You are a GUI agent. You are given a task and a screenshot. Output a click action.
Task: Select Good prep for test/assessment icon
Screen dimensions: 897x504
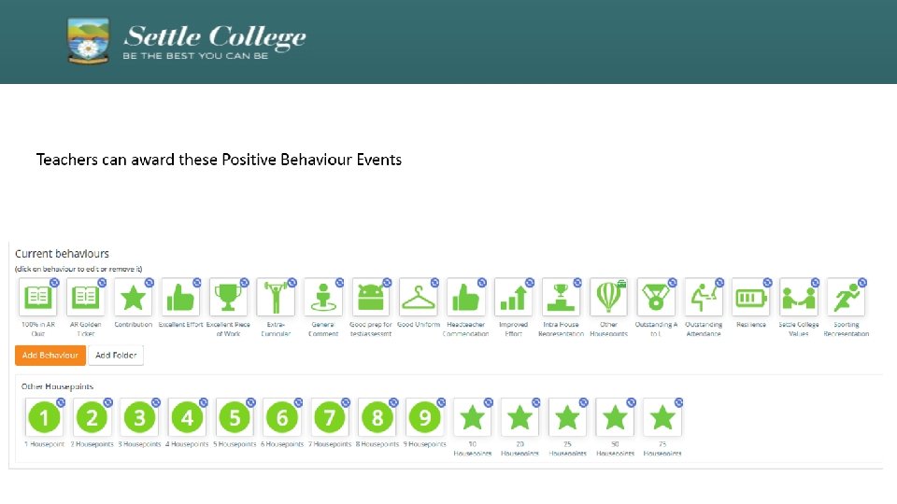(371, 298)
